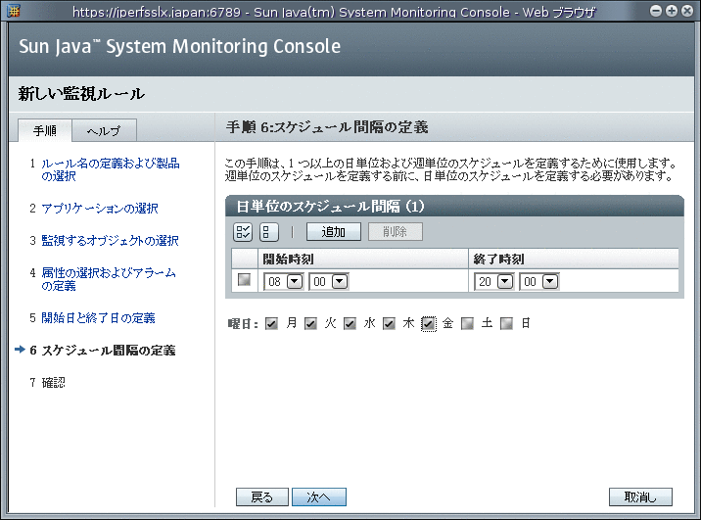Viewport: 701px width, 520px height.
Task: Click the 取消し button
Action: 640,497
